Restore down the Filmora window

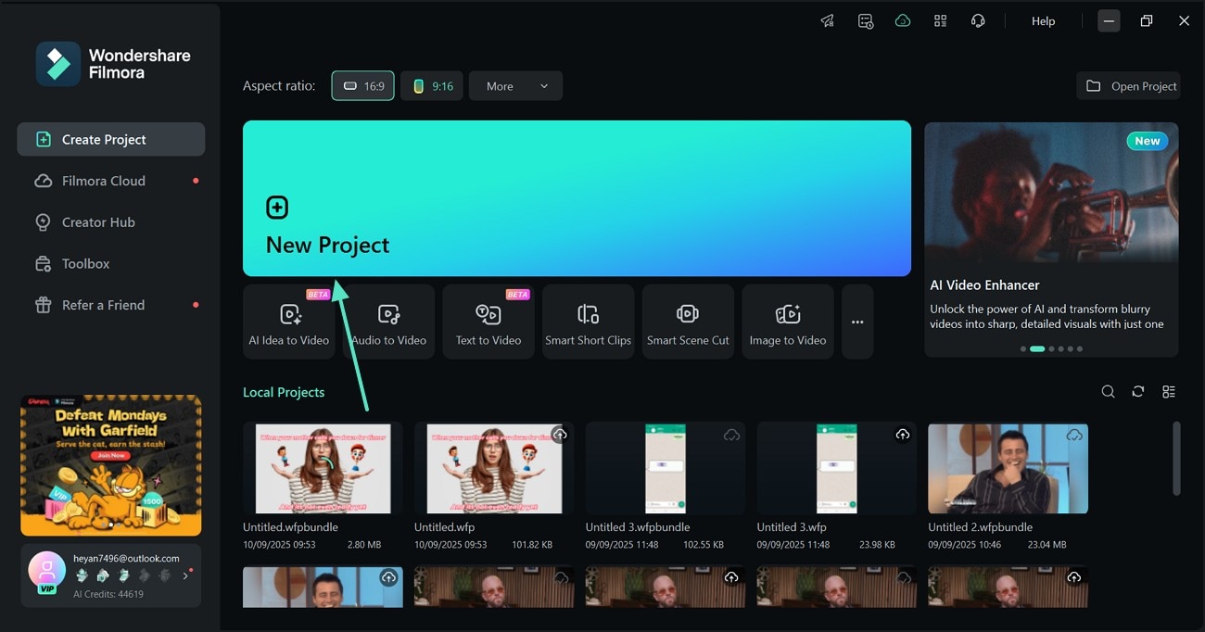click(x=1147, y=20)
